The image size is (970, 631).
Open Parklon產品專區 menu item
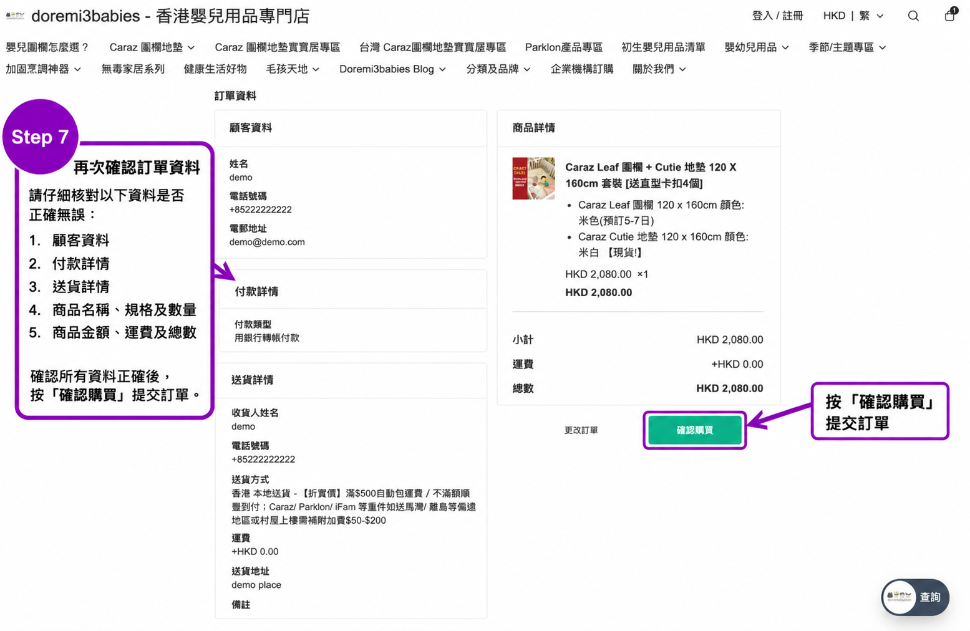pos(564,47)
